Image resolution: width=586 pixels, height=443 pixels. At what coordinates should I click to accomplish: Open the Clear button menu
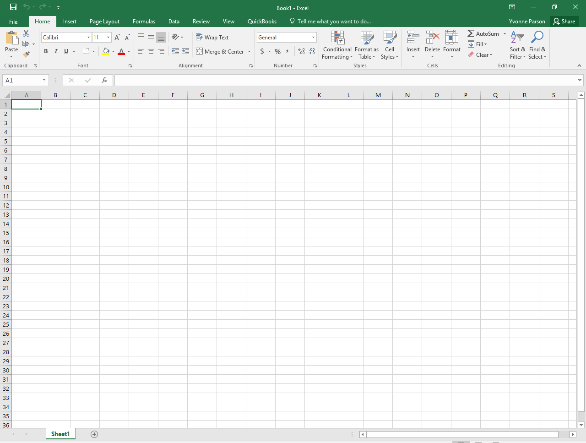(480, 55)
